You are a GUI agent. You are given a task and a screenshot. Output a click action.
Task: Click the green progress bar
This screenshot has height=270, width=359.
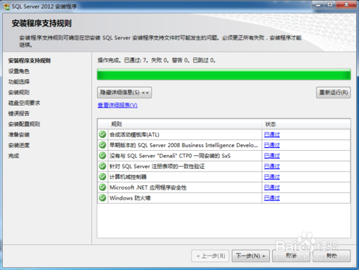click(x=224, y=75)
